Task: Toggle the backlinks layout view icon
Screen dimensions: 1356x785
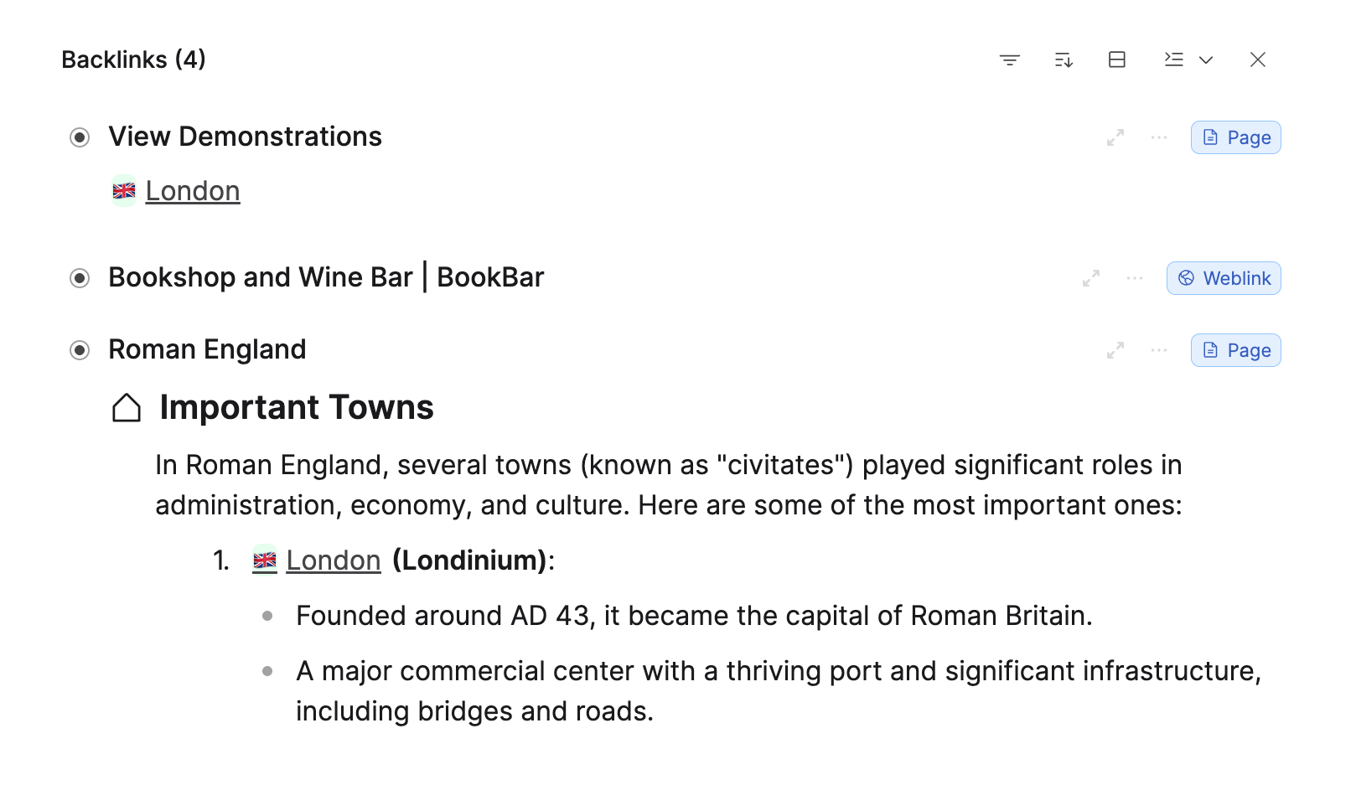Action: pyautogui.click(x=1117, y=59)
